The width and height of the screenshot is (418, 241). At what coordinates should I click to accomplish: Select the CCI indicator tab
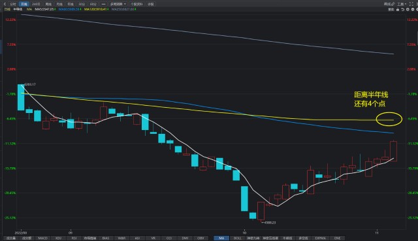click(169, 238)
